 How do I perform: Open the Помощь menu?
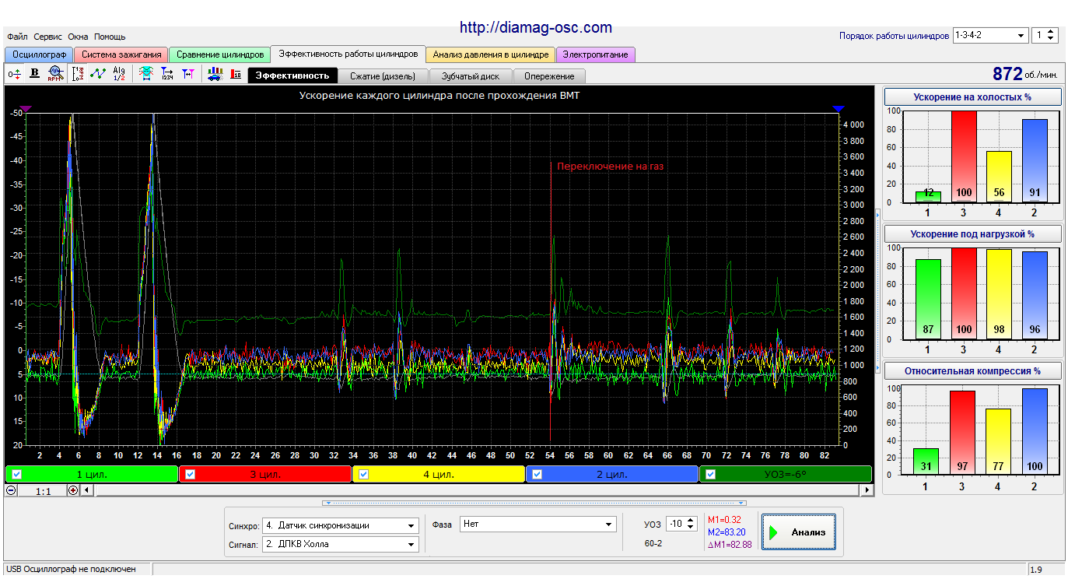coord(110,37)
